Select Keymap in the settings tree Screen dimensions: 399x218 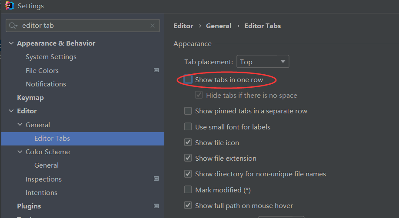point(30,98)
